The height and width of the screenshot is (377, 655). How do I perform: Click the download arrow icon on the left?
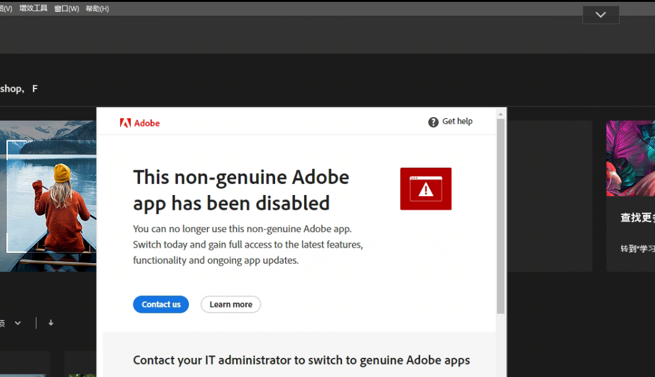[51, 323]
